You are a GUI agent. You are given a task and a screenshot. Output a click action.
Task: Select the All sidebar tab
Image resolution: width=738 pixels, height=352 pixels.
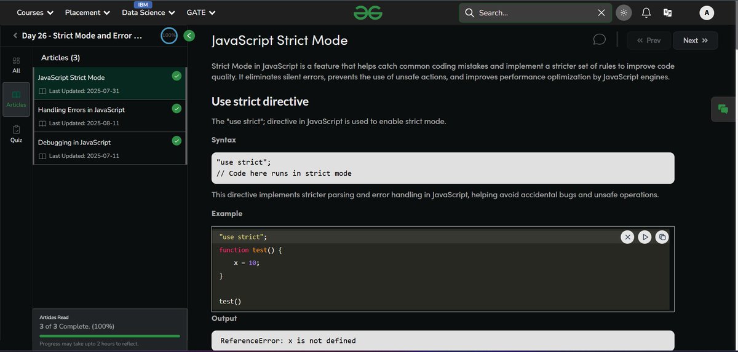coord(16,65)
